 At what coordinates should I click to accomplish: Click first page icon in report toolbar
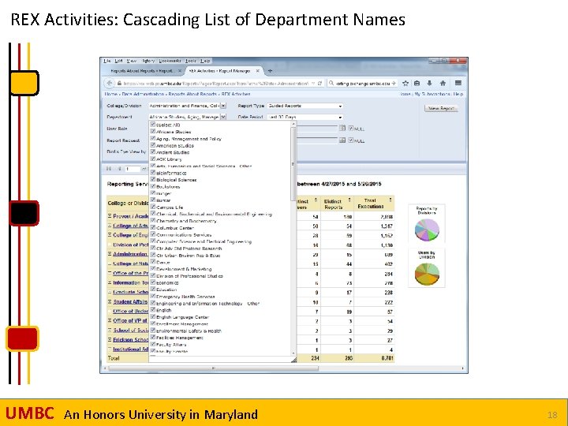click(109, 169)
